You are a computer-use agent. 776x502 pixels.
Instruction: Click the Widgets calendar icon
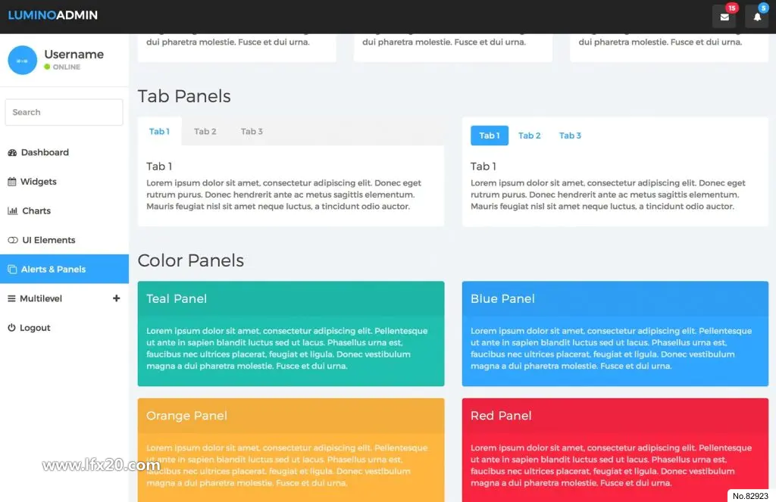[x=12, y=182]
